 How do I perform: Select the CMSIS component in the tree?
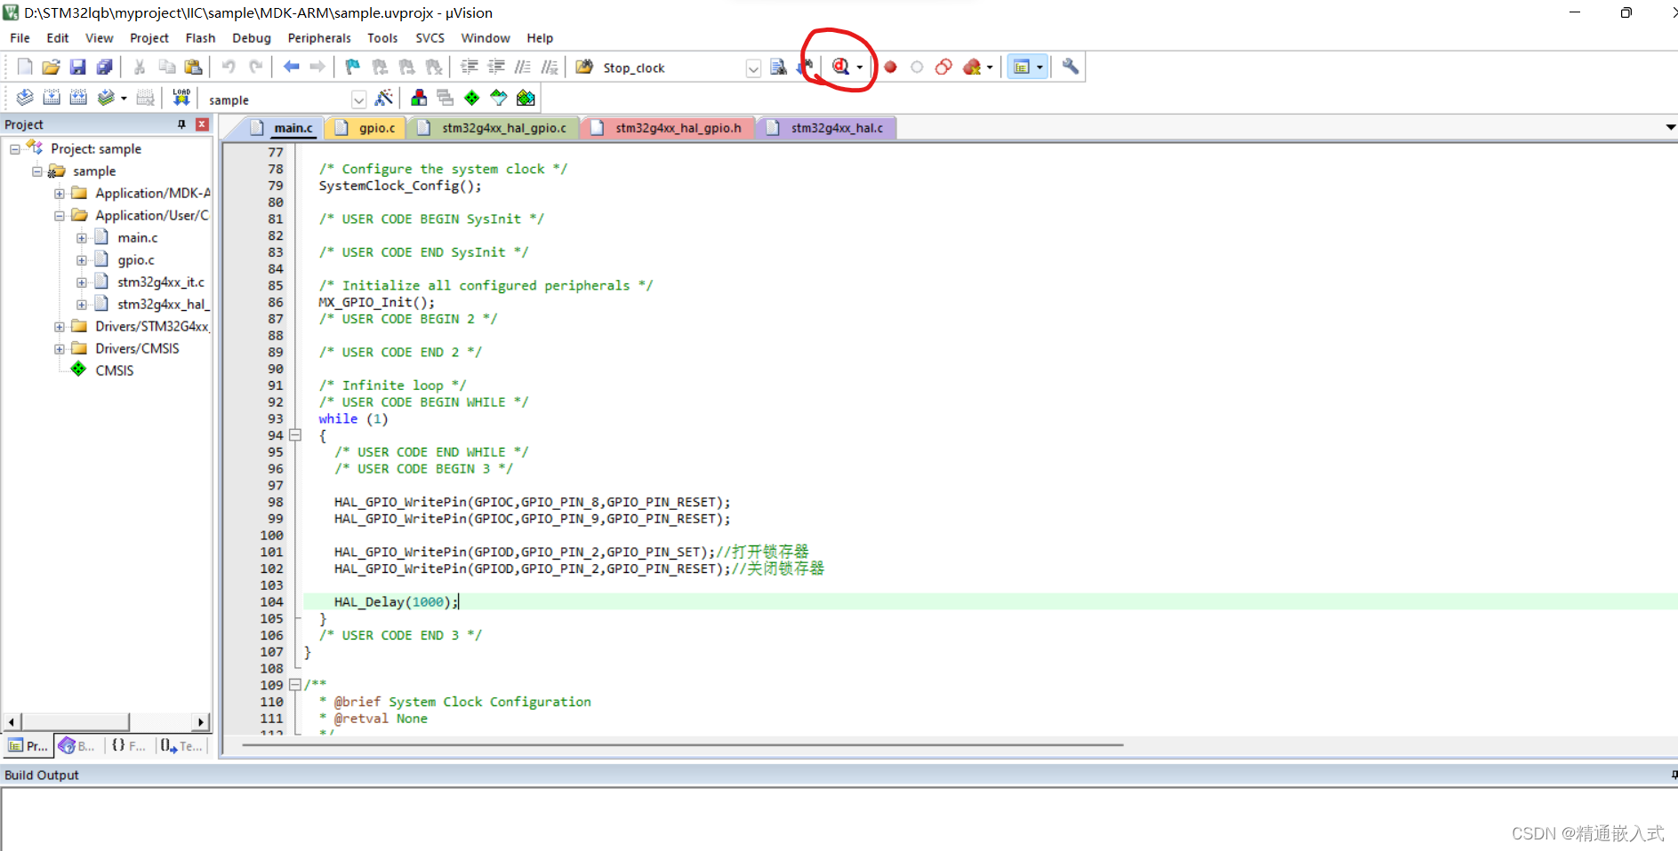point(115,371)
